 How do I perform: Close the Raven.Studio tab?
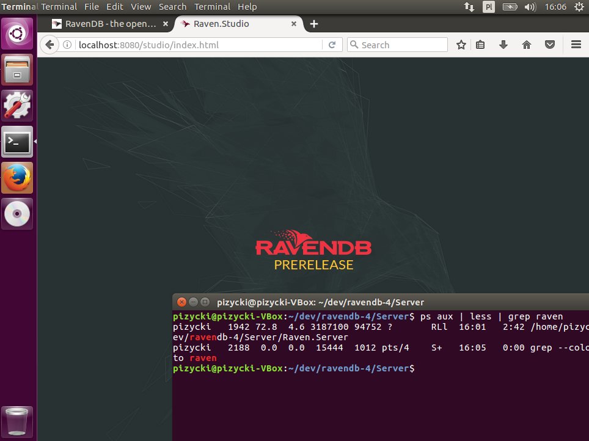tap(294, 24)
